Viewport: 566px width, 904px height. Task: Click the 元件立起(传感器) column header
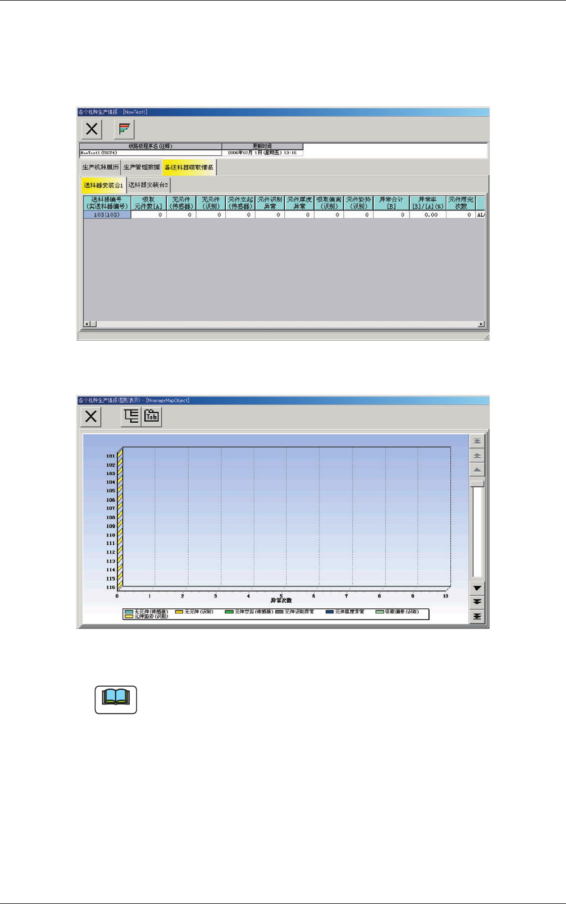240,203
